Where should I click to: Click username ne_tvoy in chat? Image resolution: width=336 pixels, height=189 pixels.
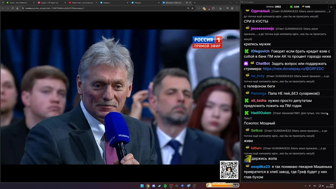[258, 76]
